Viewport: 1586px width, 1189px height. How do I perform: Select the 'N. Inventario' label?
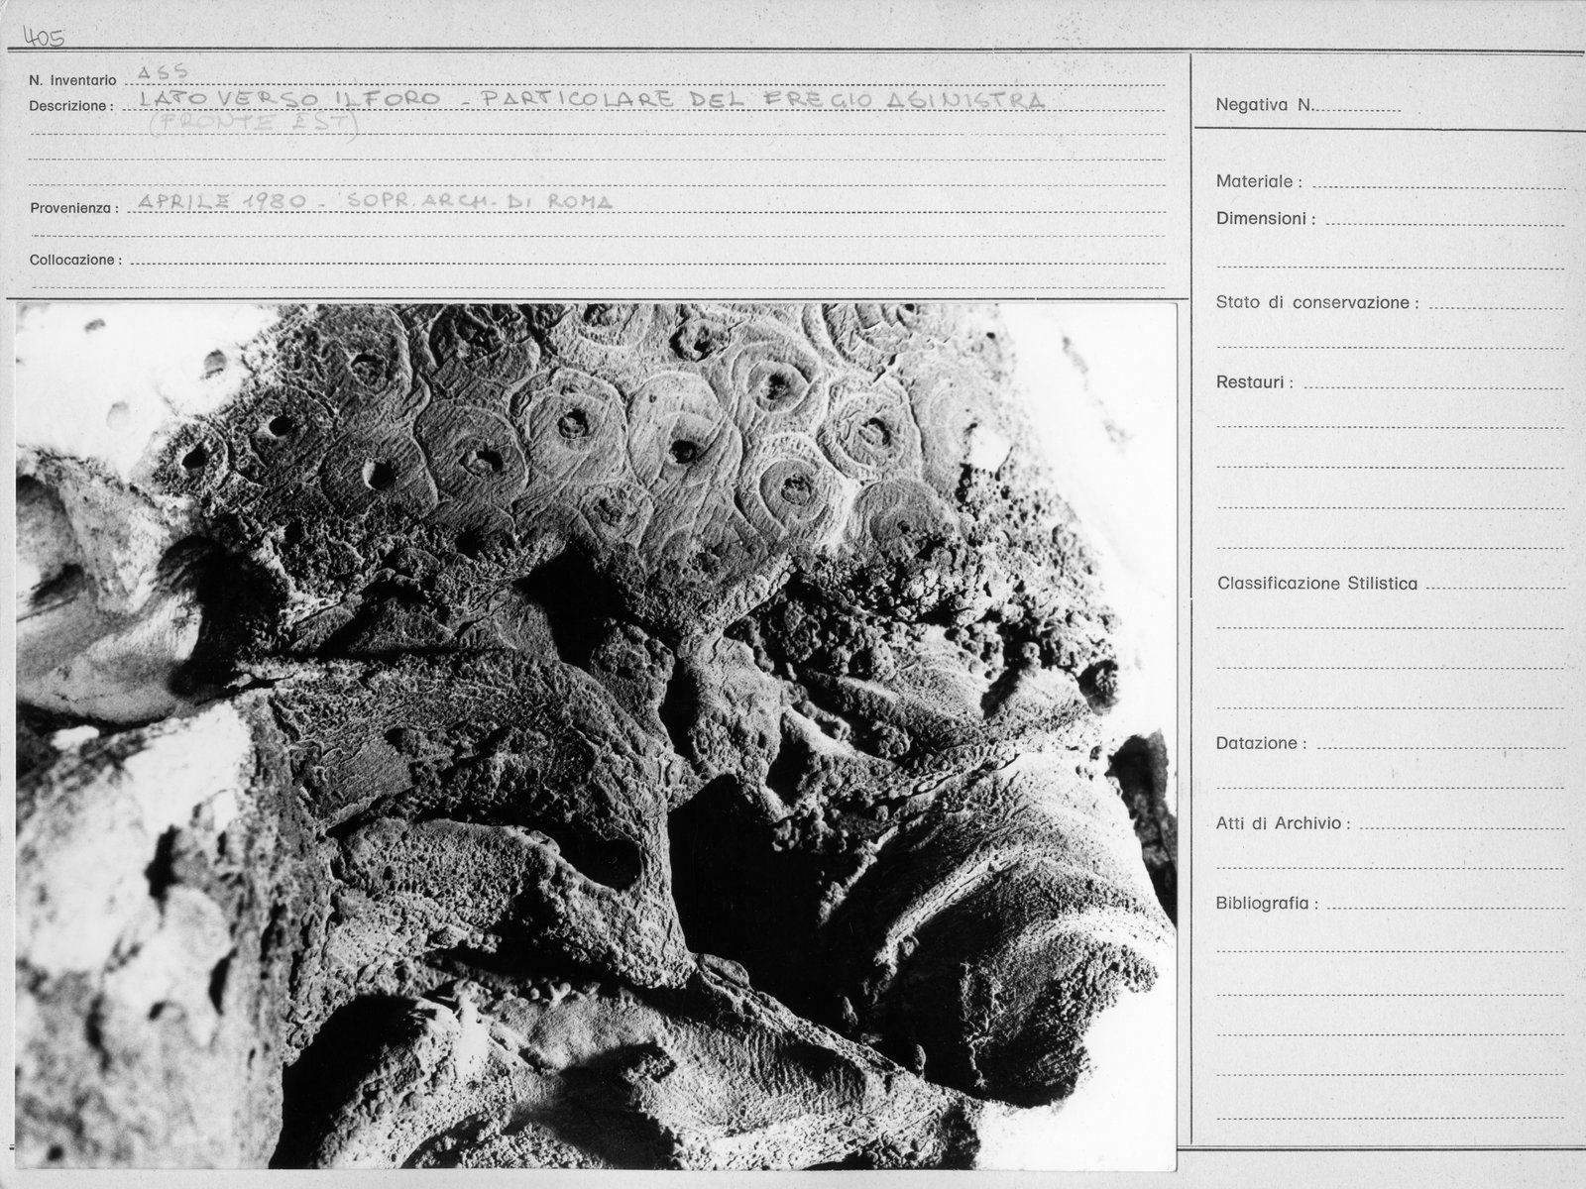coord(72,80)
